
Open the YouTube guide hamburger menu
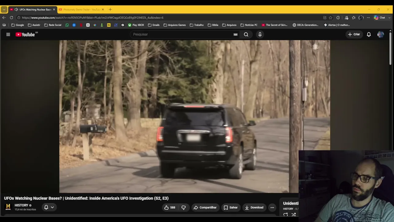[8, 35]
